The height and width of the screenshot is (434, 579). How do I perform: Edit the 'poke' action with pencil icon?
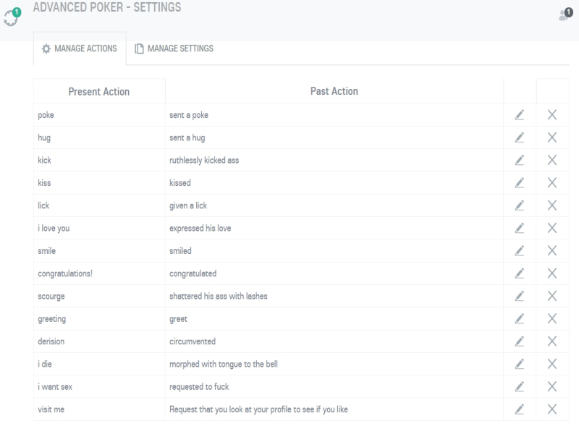point(520,115)
